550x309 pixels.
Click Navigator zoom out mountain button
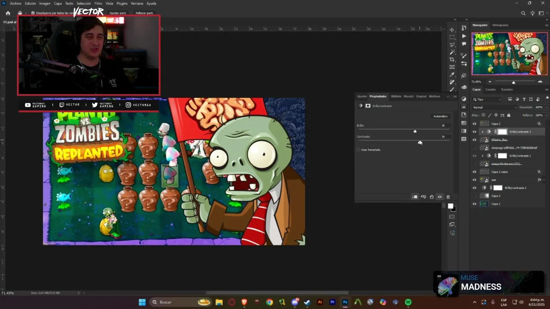(490, 82)
